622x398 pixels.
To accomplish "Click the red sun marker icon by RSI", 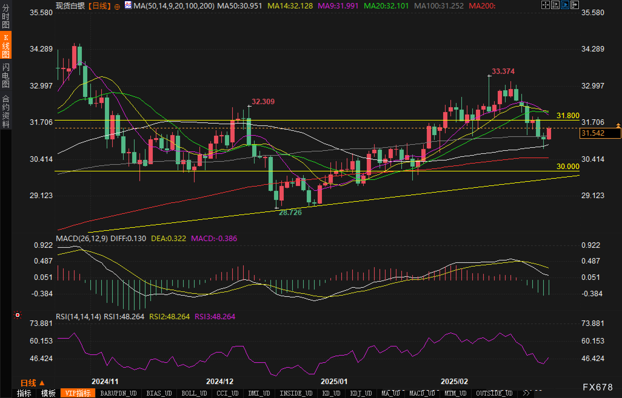I will (18, 315).
